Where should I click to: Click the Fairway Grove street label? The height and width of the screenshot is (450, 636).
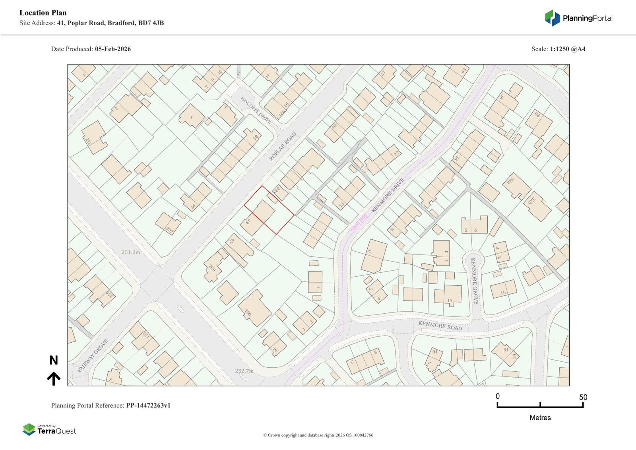(93, 356)
